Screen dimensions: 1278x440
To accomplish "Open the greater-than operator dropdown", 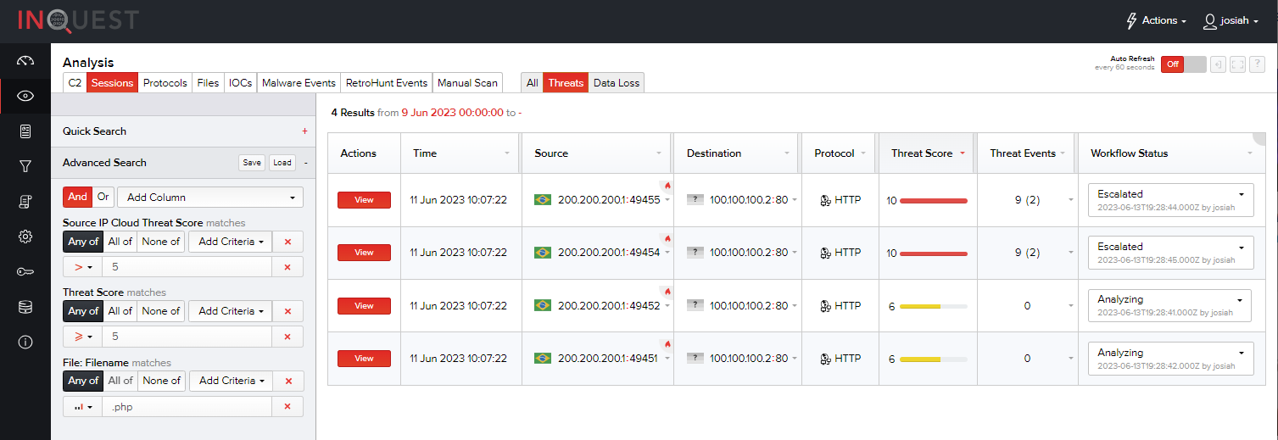I will pyautogui.click(x=82, y=267).
